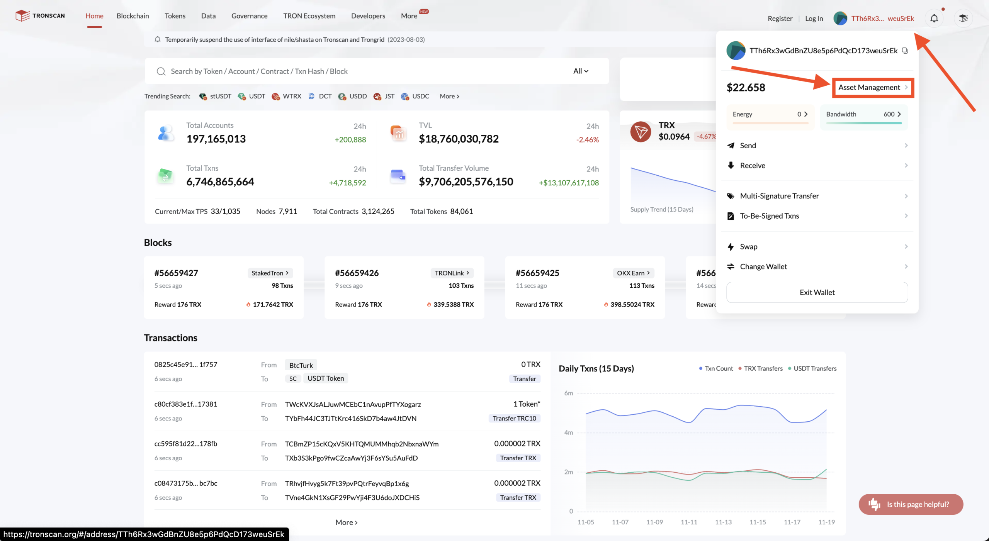This screenshot has width=989, height=541.
Task: Click the TRX token logo icon
Action: click(641, 132)
